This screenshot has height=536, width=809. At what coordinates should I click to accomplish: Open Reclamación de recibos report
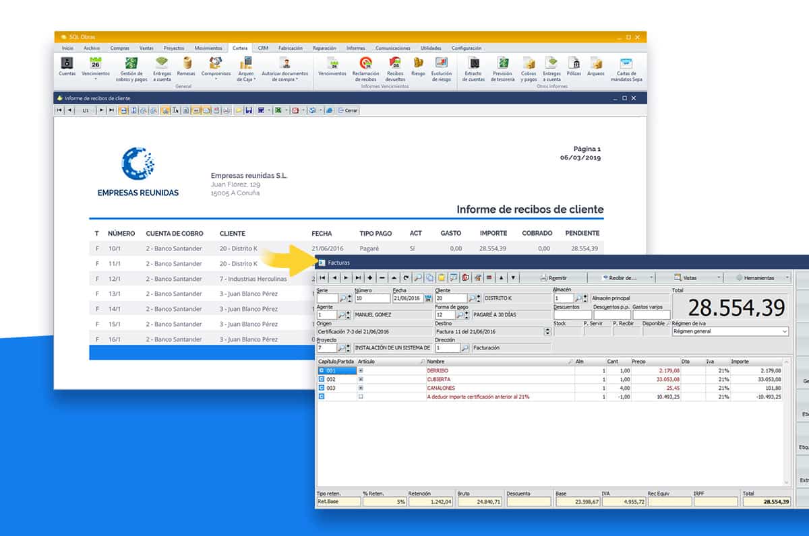pos(365,65)
